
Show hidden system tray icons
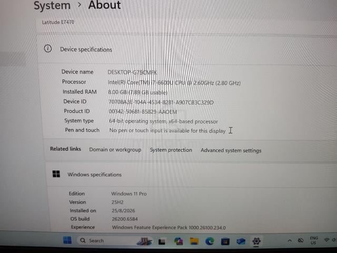(290, 240)
